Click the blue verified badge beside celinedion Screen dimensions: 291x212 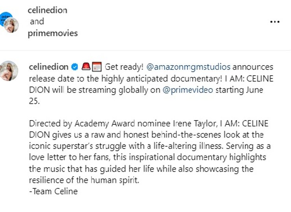pyautogui.click(x=74, y=67)
